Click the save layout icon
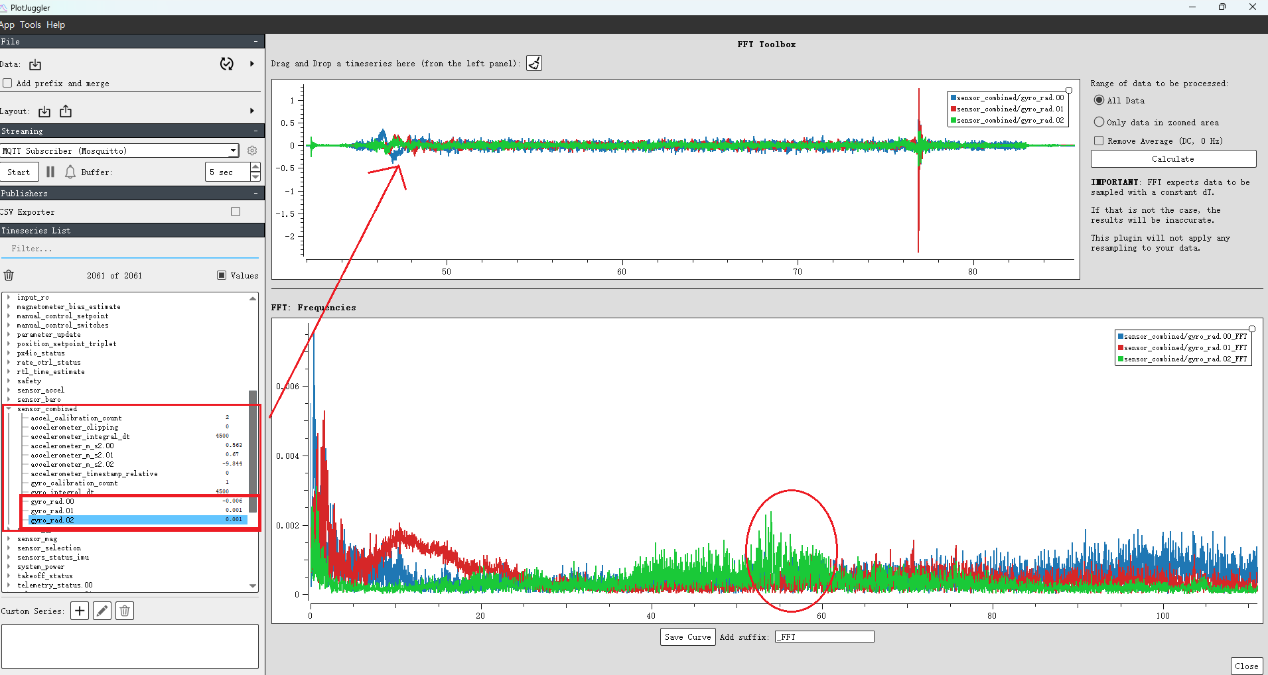The width and height of the screenshot is (1268, 675). [x=66, y=111]
